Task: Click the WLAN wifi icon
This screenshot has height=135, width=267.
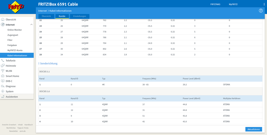Action: coord(3,71)
